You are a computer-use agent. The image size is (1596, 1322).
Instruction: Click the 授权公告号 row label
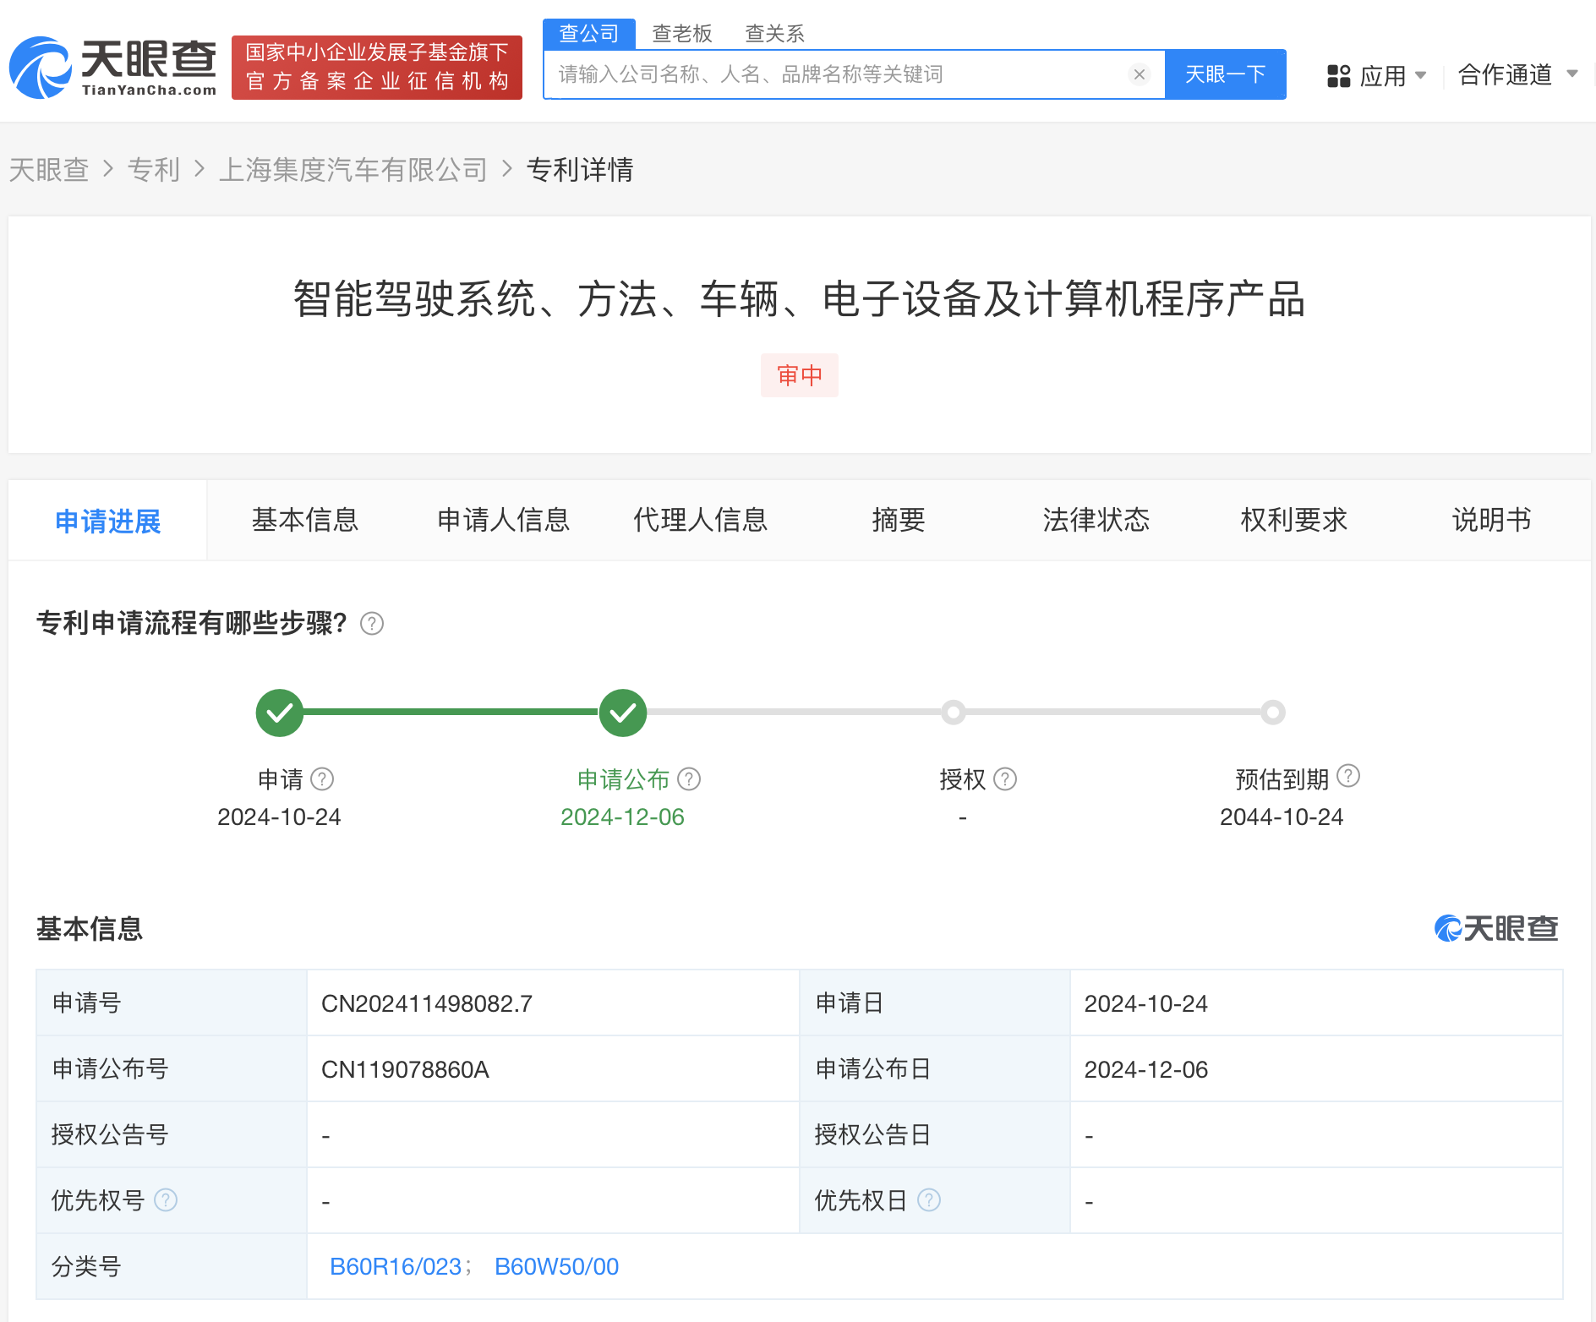pos(110,1134)
